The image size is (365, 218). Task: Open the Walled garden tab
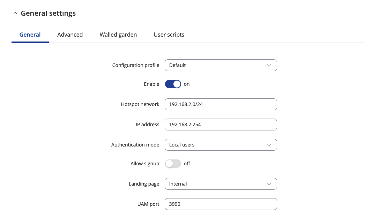coord(118,35)
